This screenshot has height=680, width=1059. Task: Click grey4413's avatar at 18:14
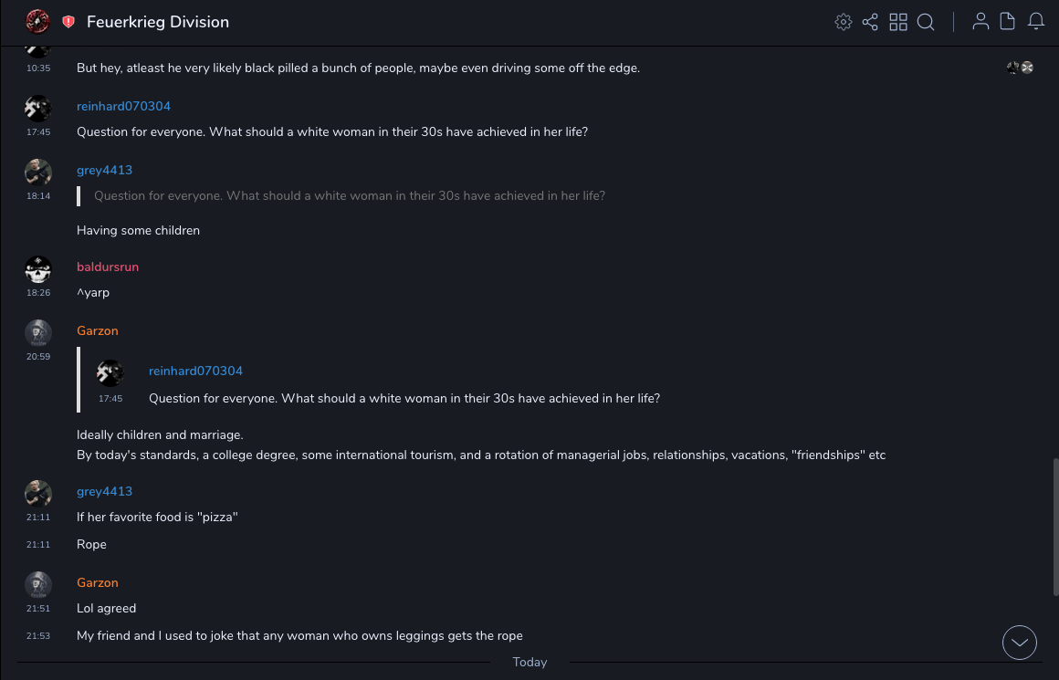tap(38, 173)
